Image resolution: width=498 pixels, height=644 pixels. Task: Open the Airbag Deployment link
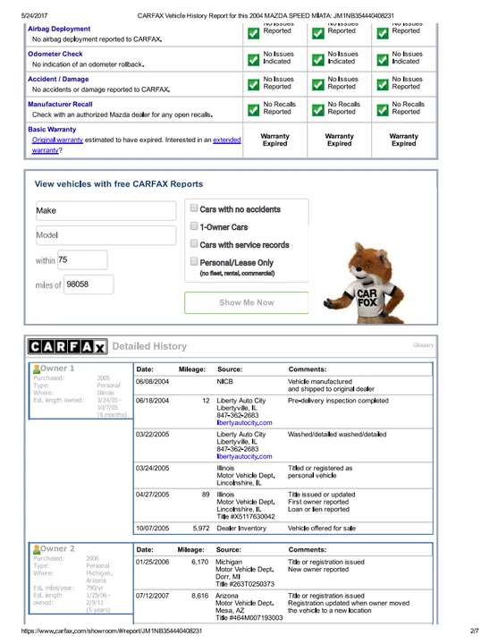tap(59, 29)
